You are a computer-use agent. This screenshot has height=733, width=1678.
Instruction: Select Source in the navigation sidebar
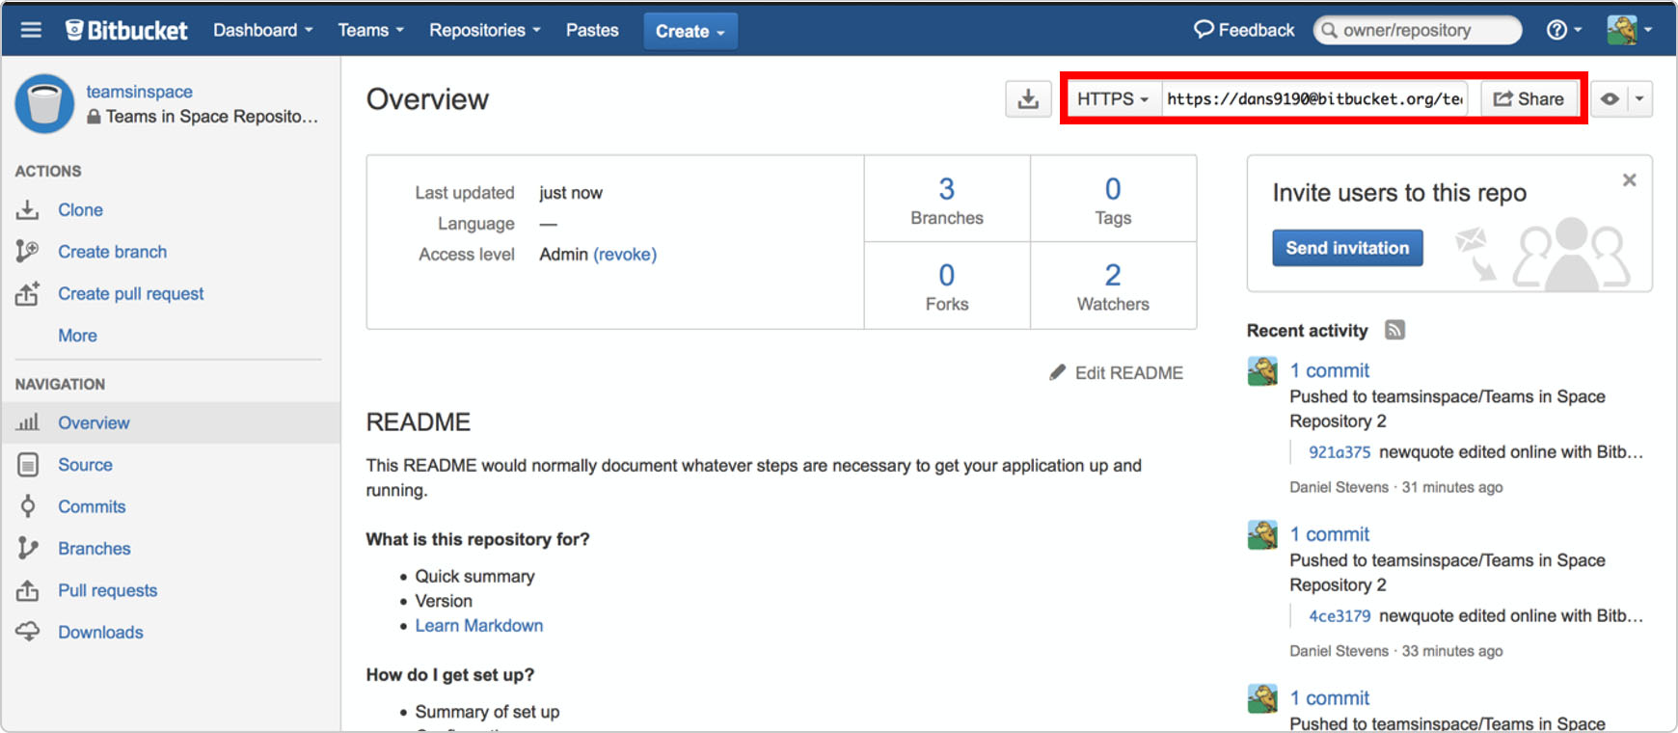85,465
